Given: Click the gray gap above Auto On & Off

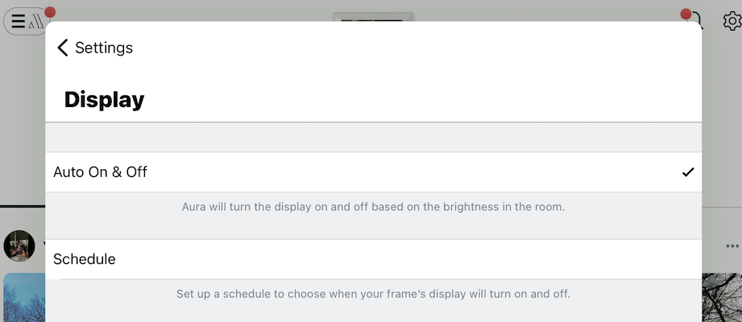Looking at the screenshot, I should 373,138.
